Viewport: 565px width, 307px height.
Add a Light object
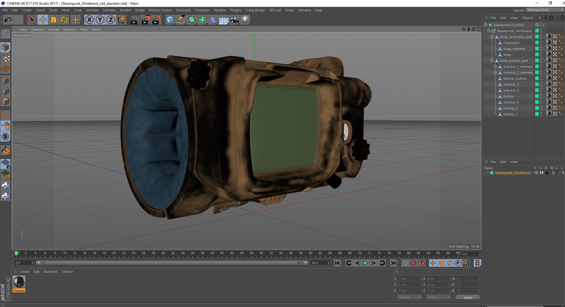(x=245, y=20)
